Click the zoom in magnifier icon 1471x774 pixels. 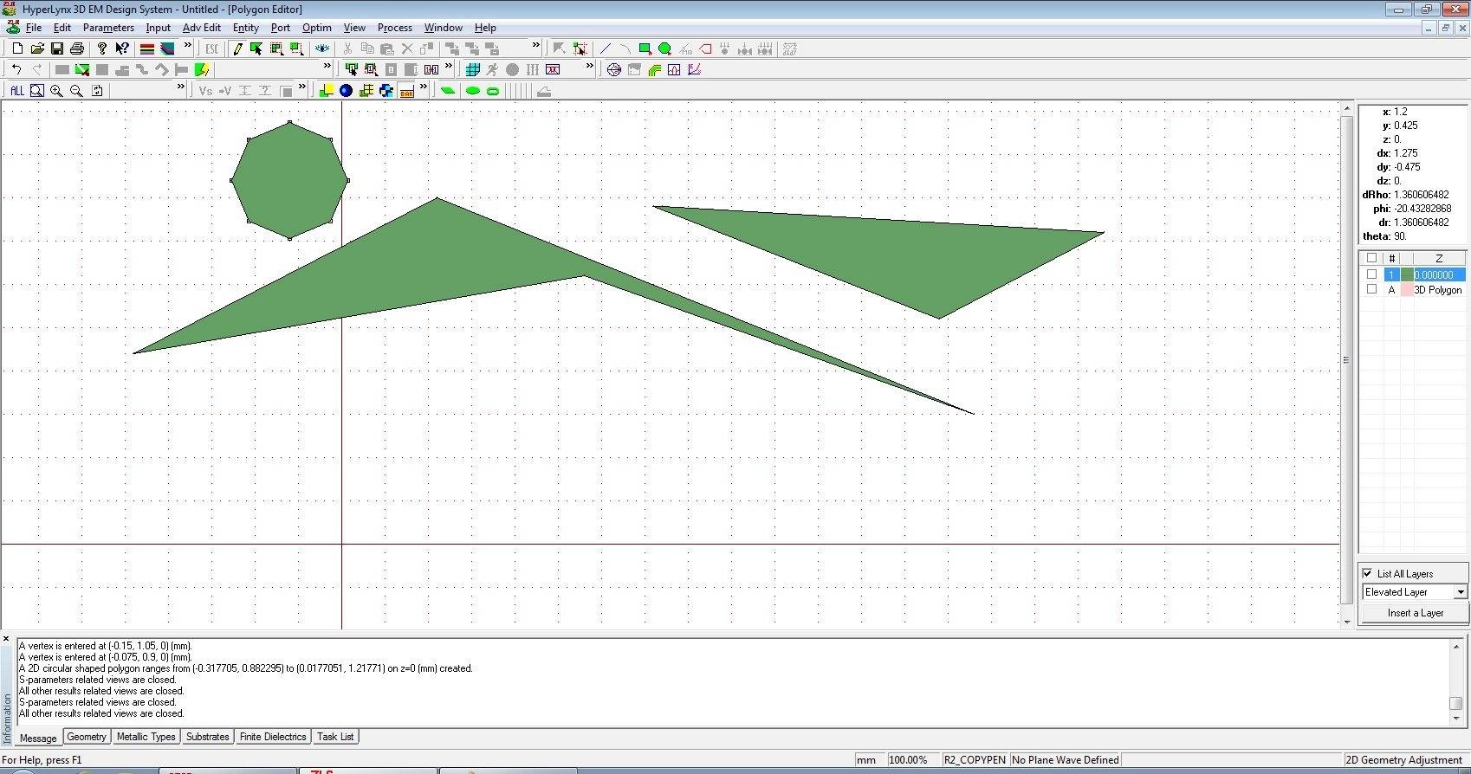coord(57,90)
